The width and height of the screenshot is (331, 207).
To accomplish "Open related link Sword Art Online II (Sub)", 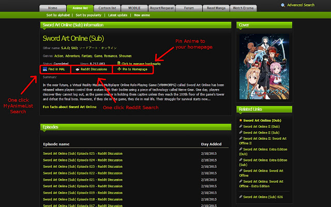I will click(261, 132).
